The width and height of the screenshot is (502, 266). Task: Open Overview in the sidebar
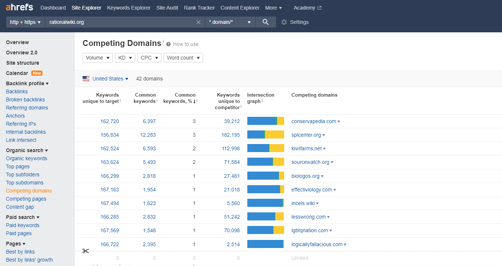(x=17, y=42)
